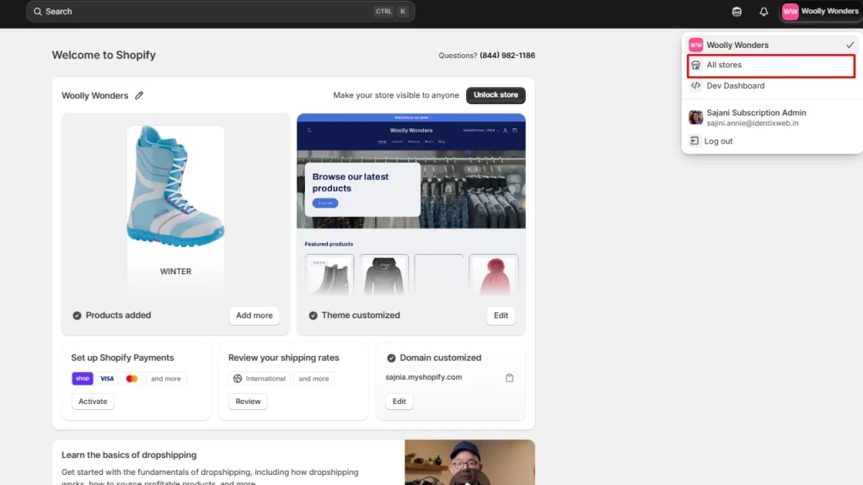This screenshot has width=863, height=485.
Task: Click 'Review your shipping rates' heading
Action: 283,358
